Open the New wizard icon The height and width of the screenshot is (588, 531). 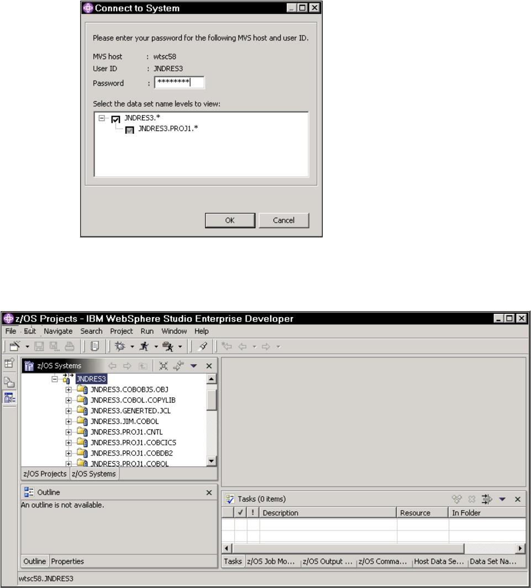point(15,347)
